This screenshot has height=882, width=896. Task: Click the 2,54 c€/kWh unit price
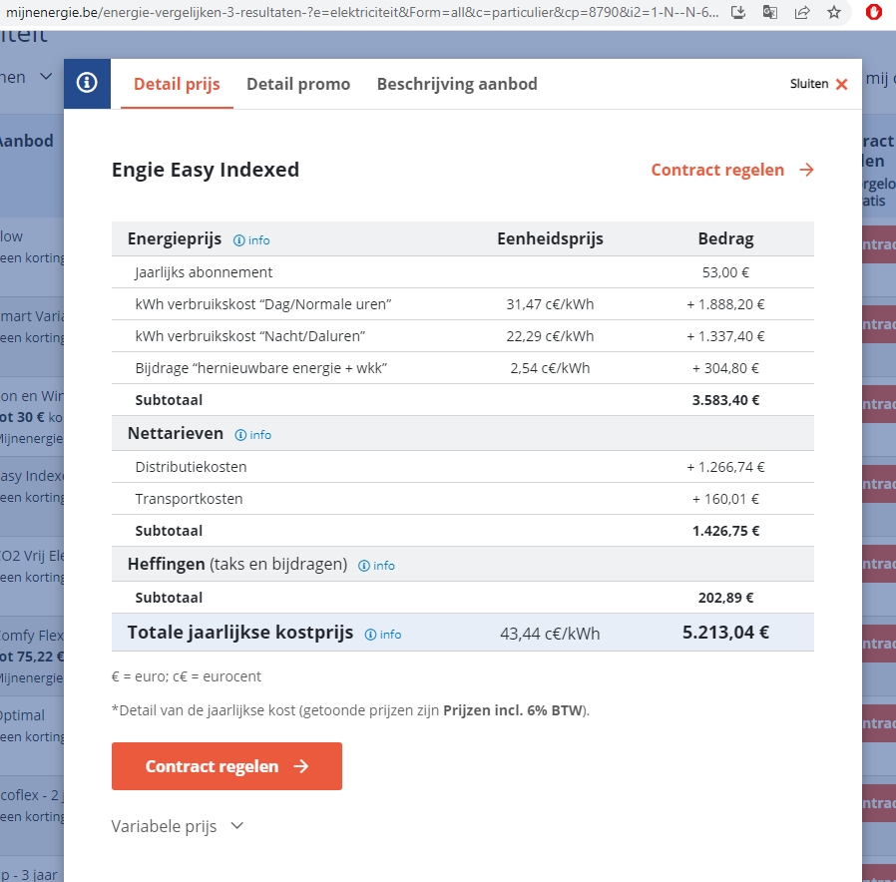550,368
